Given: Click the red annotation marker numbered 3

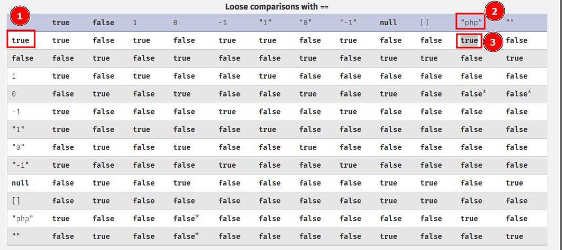Looking at the screenshot, I should coord(492,42).
